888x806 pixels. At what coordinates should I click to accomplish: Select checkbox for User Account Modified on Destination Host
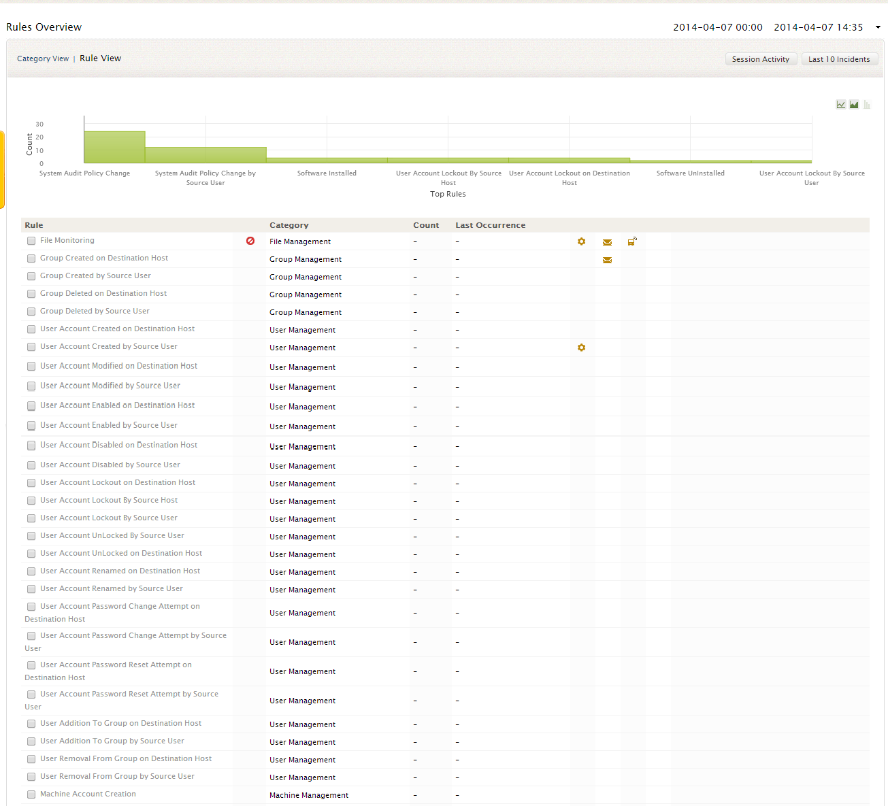31,367
